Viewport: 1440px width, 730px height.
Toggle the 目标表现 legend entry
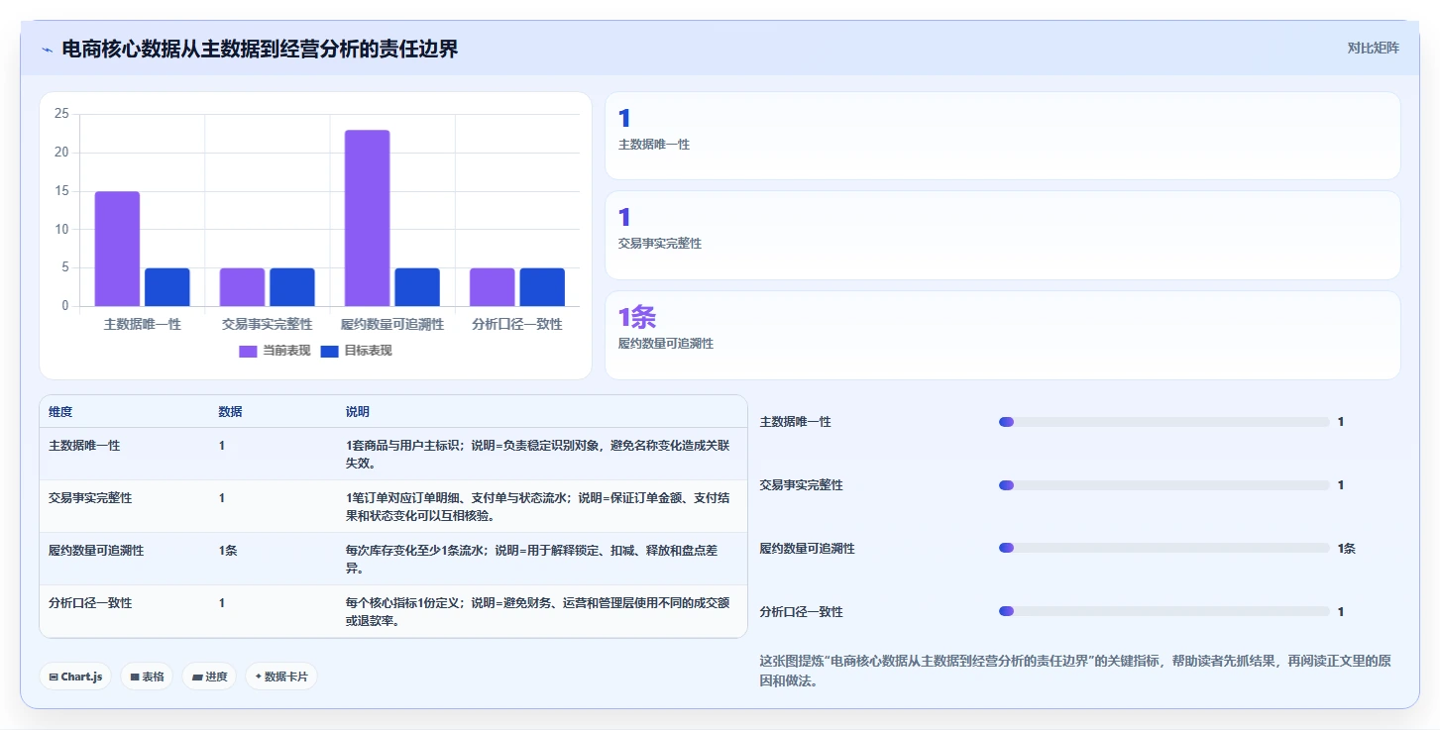click(357, 351)
